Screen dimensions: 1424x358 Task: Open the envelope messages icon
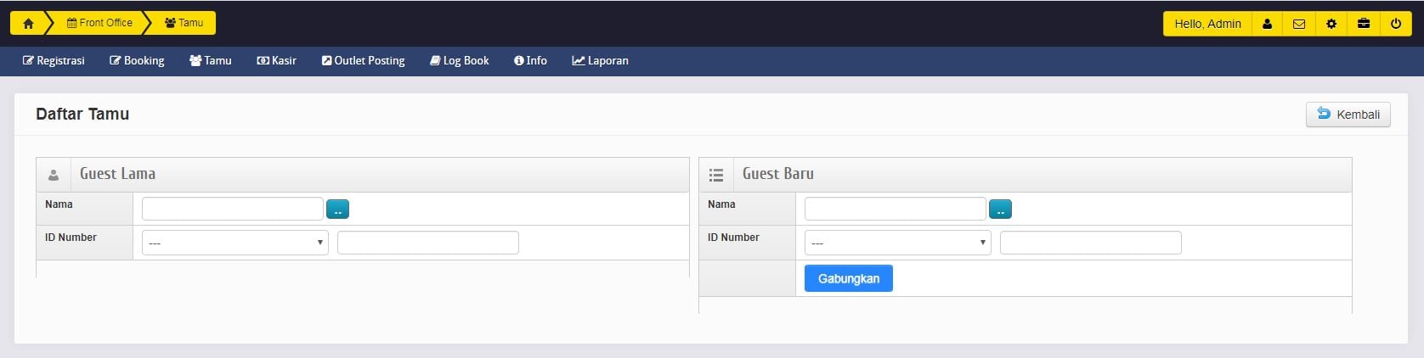[1299, 24]
